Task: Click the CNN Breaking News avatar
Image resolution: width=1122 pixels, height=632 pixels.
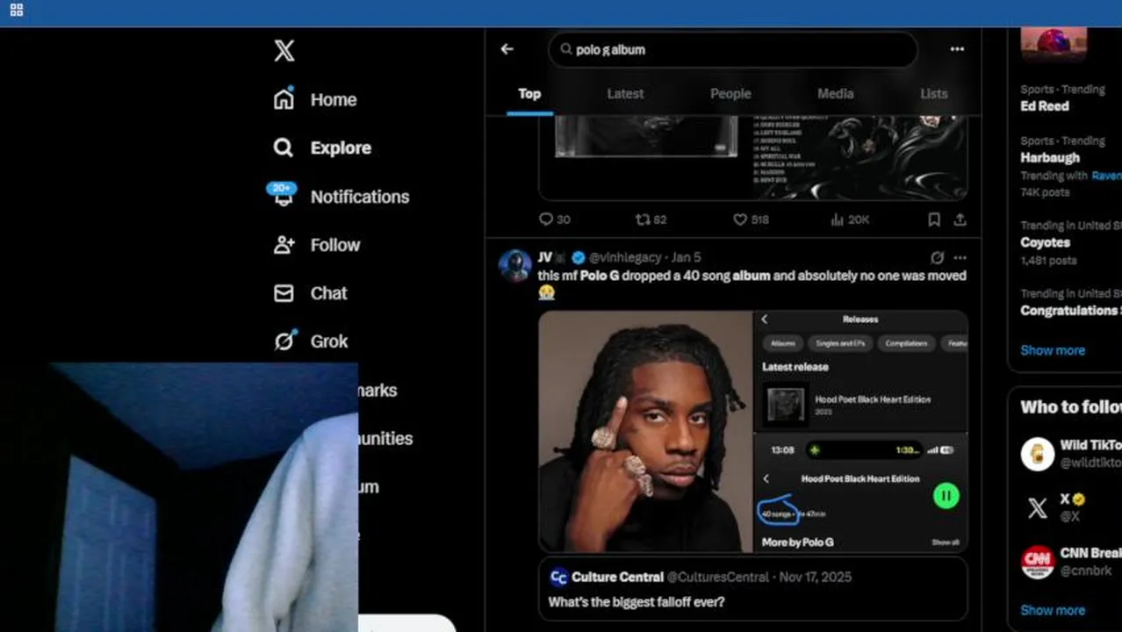Action: point(1037,562)
